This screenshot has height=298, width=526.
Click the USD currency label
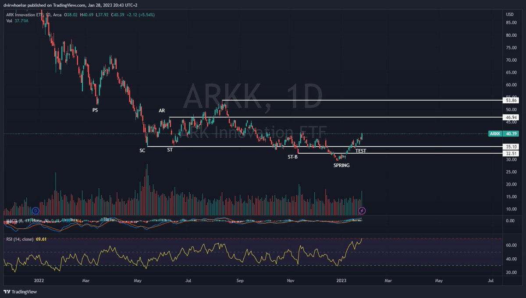click(x=510, y=14)
